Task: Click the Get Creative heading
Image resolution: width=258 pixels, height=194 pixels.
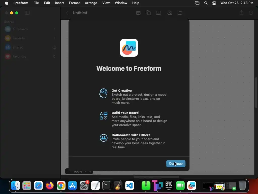Action: [122, 91]
